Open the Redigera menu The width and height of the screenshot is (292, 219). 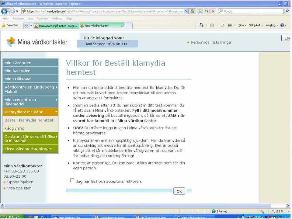tap(18, 19)
